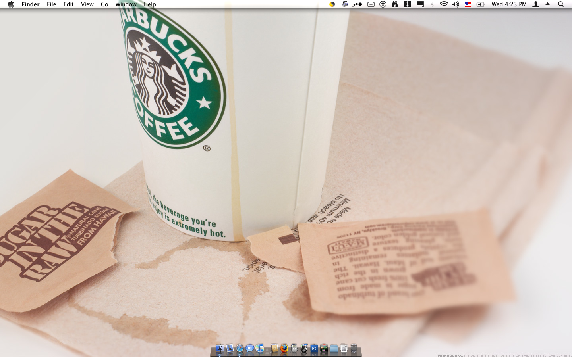This screenshot has width=572, height=357.
Task: Open the volume control in menu bar
Action: pyautogui.click(x=456, y=4)
